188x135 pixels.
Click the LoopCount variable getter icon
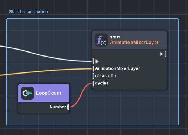[x=27, y=93]
